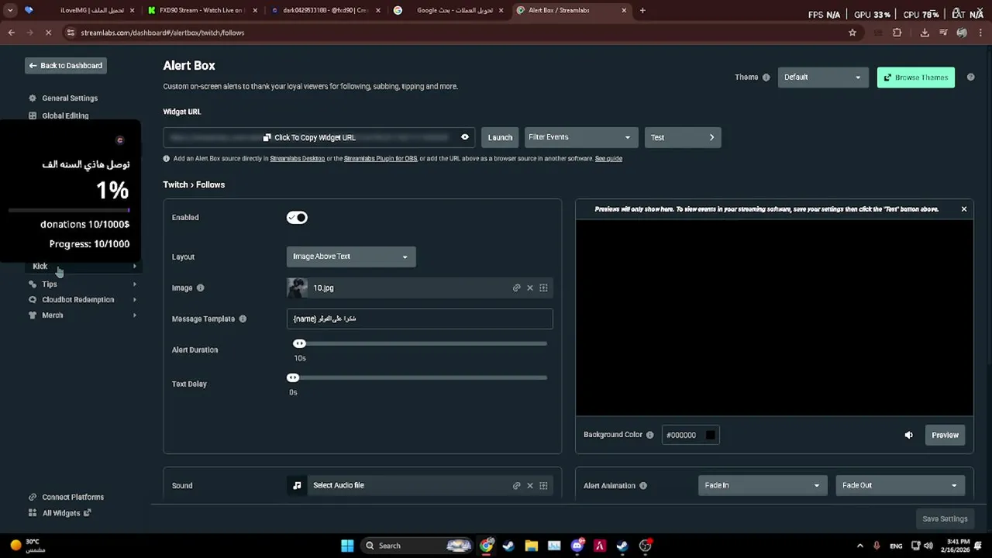Close the preview notice banner
The height and width of the screenshot is (558, 992).
[964, 209]
